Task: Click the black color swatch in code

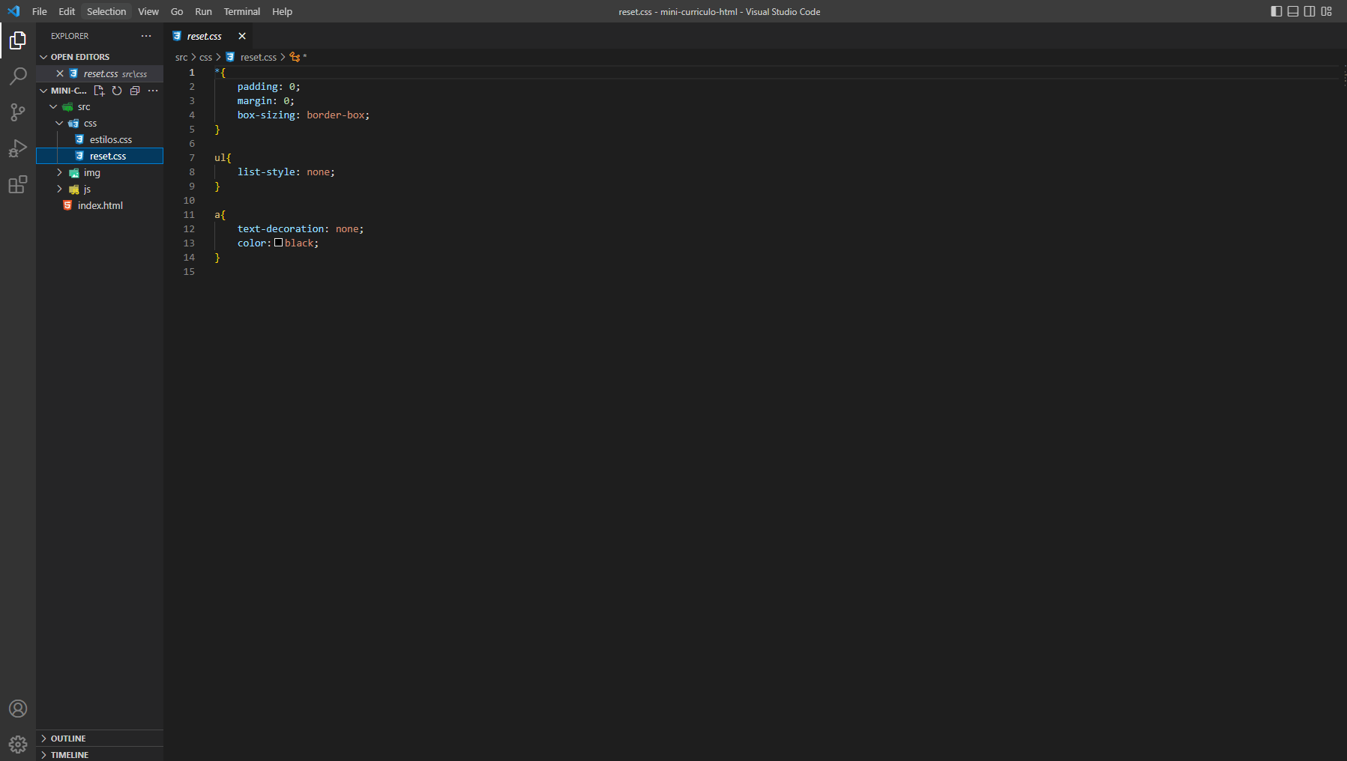Action: [279, 243]
